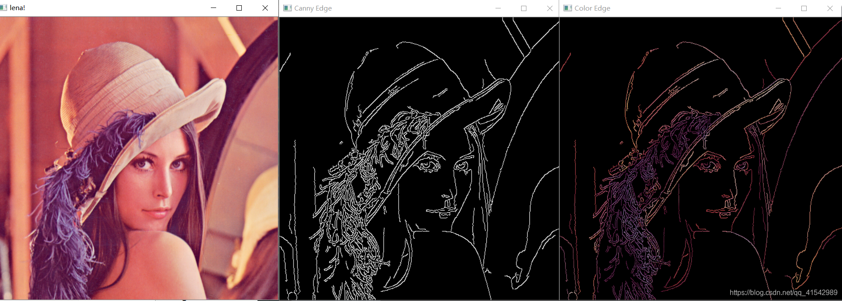Close the lena! window
Viewport: 842px width, 301px height.
(x=265, y=8)
